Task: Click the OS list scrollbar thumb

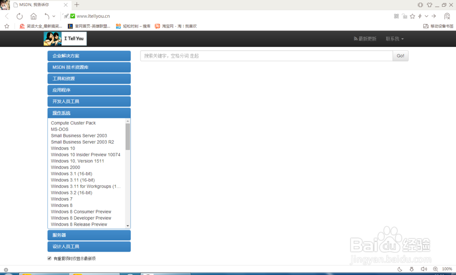Action: (128, 137)
